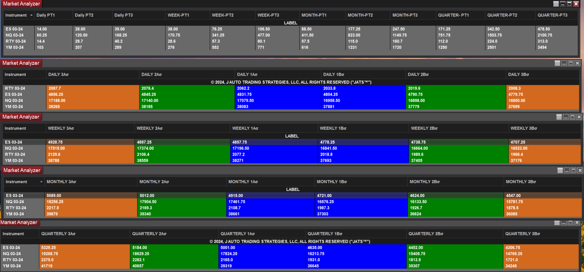The height and width of the screenshot is (272, 584).
Task: Select the QUARTER- PT1 column header
Action: point(460,15)
